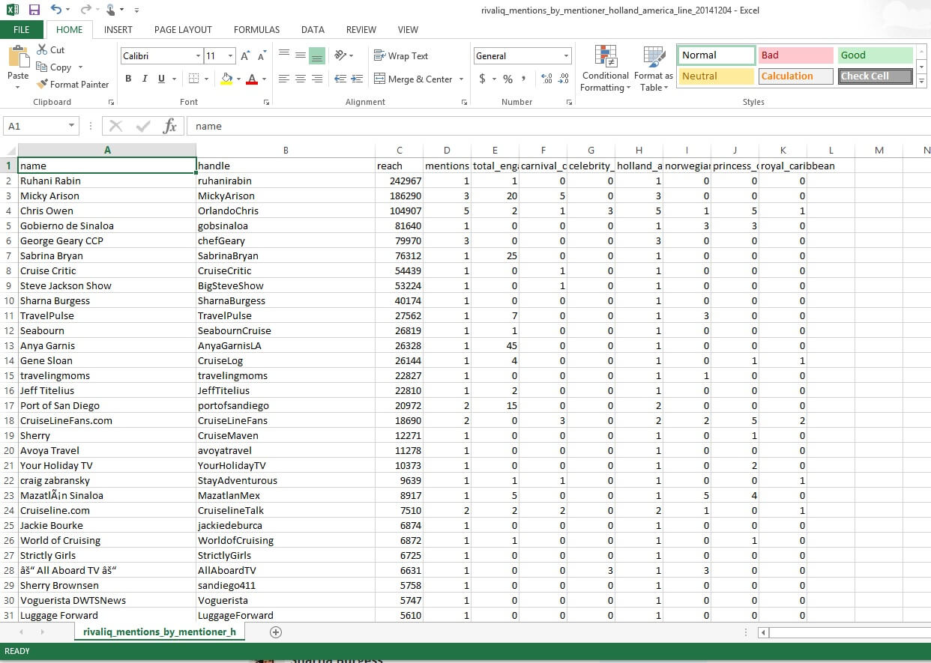Image resolution: width=931 pixels, height=663 pixels.
Task: Toggle Middle Align button
Action: (301, 55)
